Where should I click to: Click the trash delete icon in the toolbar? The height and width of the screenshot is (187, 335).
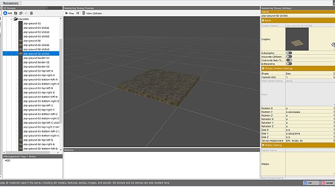[x=31, y=13]
